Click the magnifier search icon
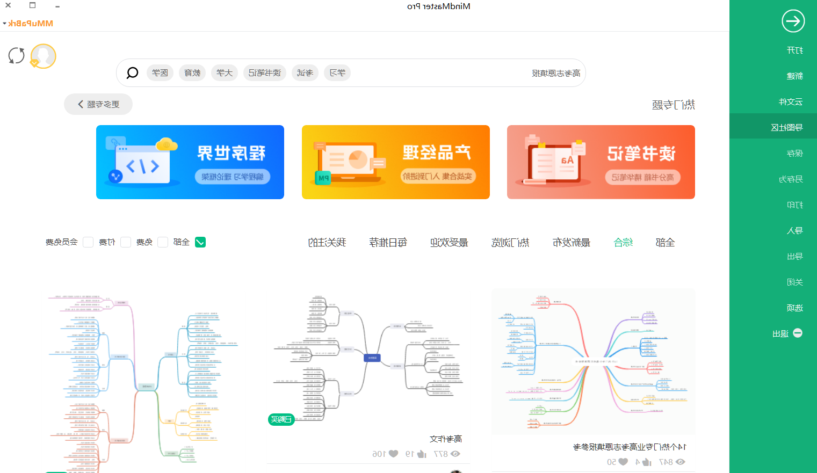The height and width of the screenshot is (473, 817). 132,73
